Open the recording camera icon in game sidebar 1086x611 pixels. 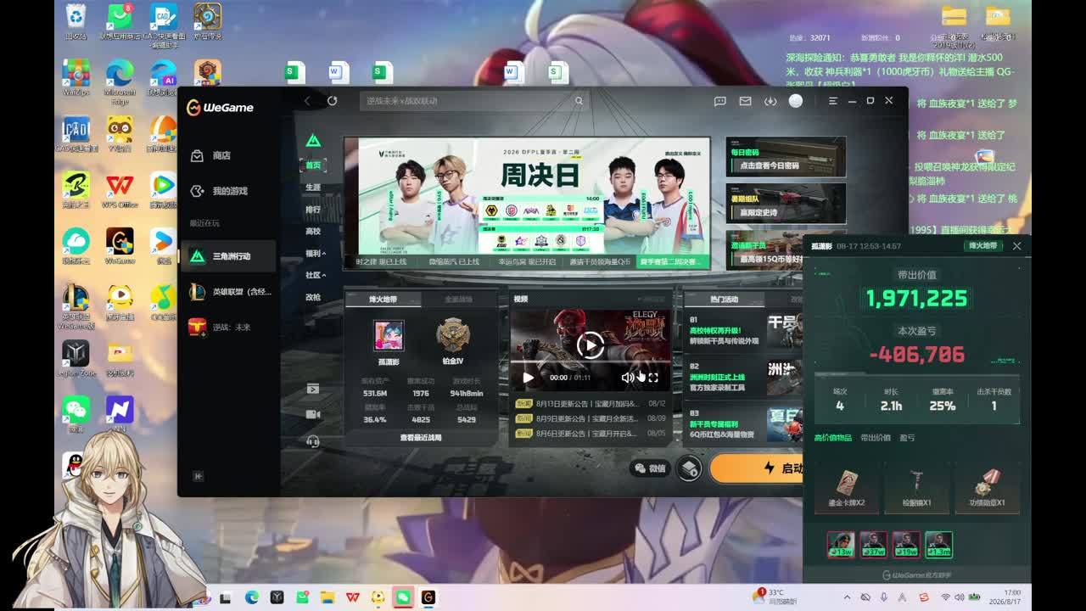pos(313,415)
